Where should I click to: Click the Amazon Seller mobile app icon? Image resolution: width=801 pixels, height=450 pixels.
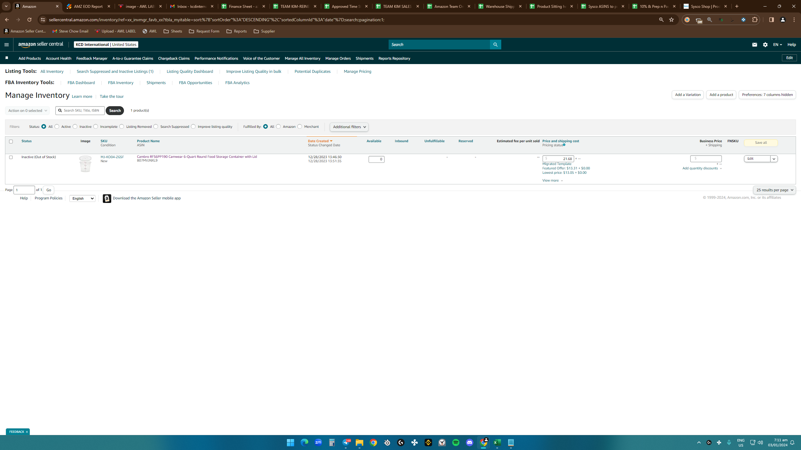pos(107,198)
